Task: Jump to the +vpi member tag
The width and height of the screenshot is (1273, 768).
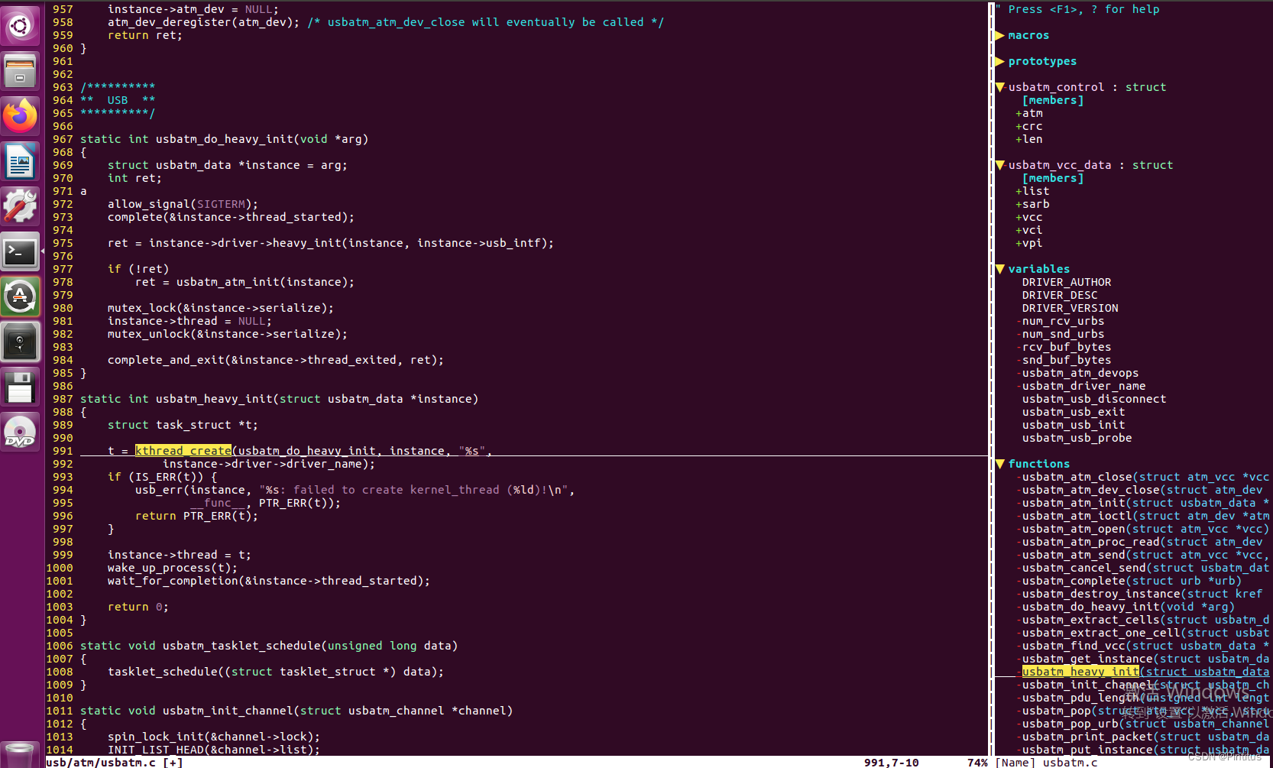Action: point(1029,243)
